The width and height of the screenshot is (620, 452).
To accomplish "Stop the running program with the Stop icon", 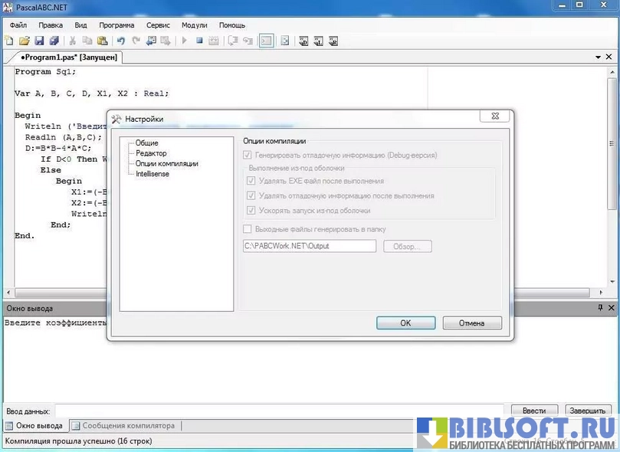I will point(199,41).
